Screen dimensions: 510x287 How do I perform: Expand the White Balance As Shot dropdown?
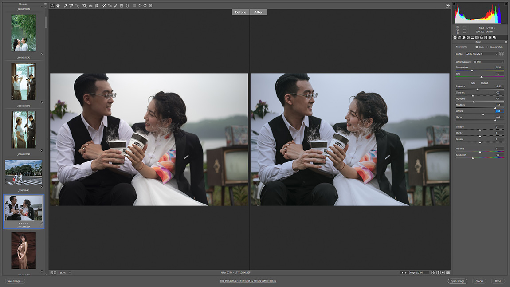coord(488,62)
